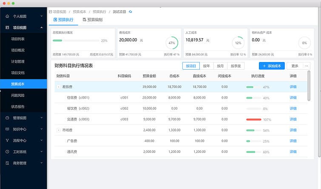Screen dimensions: 321x189
Task: Switch to the 预算执行 tab
Action: tap(63, 20)
